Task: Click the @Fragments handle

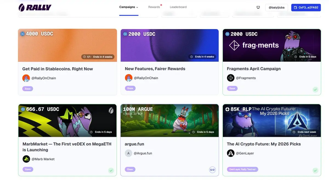Action: (246, 78)
